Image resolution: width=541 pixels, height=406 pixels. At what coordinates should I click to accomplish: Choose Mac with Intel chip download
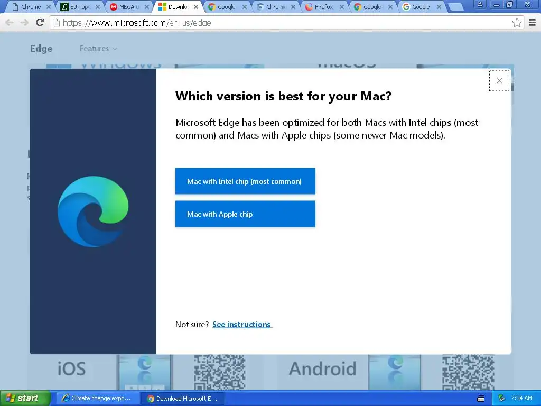(245, 181)
